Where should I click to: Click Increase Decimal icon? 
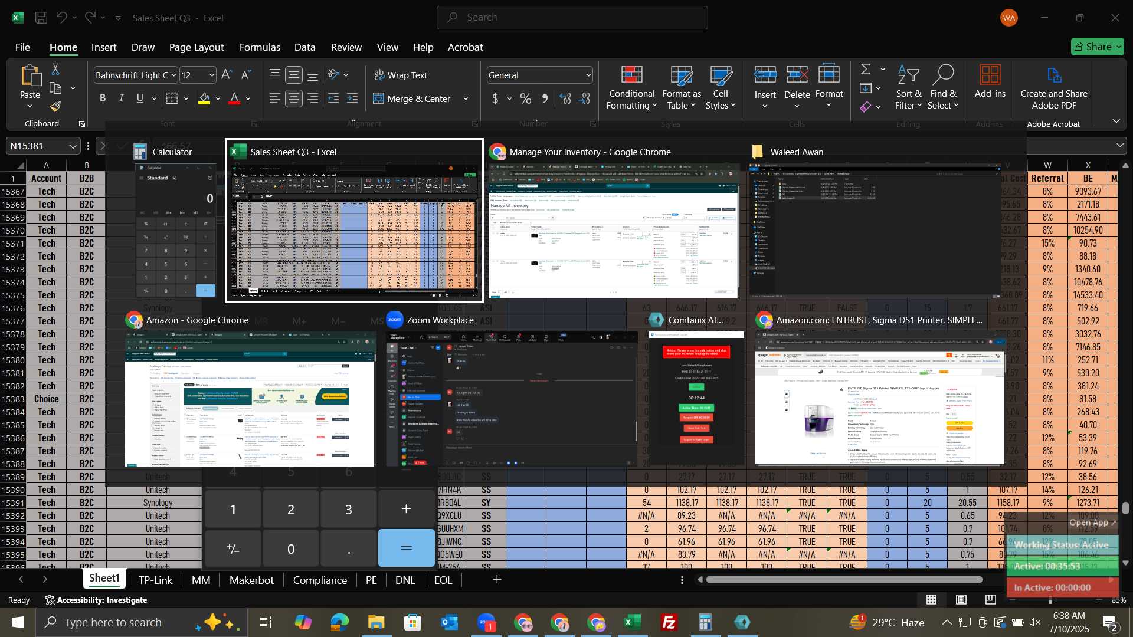565,98
